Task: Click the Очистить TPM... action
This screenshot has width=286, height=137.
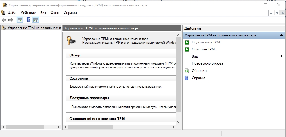Action: click(205, 49)
